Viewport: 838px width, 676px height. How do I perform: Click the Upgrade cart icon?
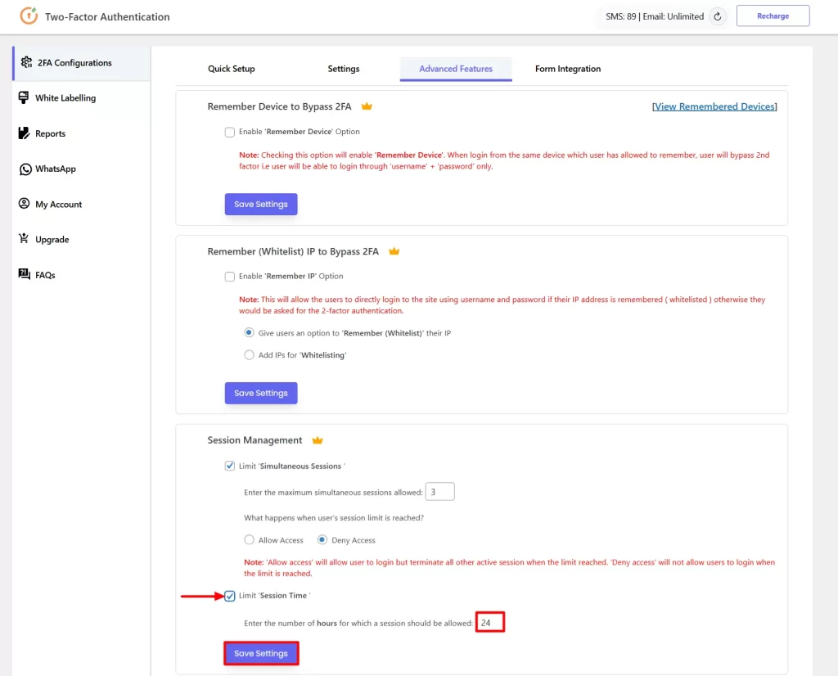[24, 239]
